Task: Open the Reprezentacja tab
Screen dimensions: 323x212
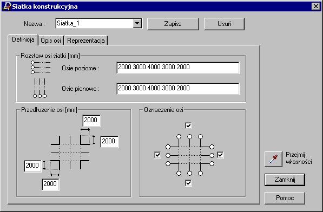Action: 86,41
